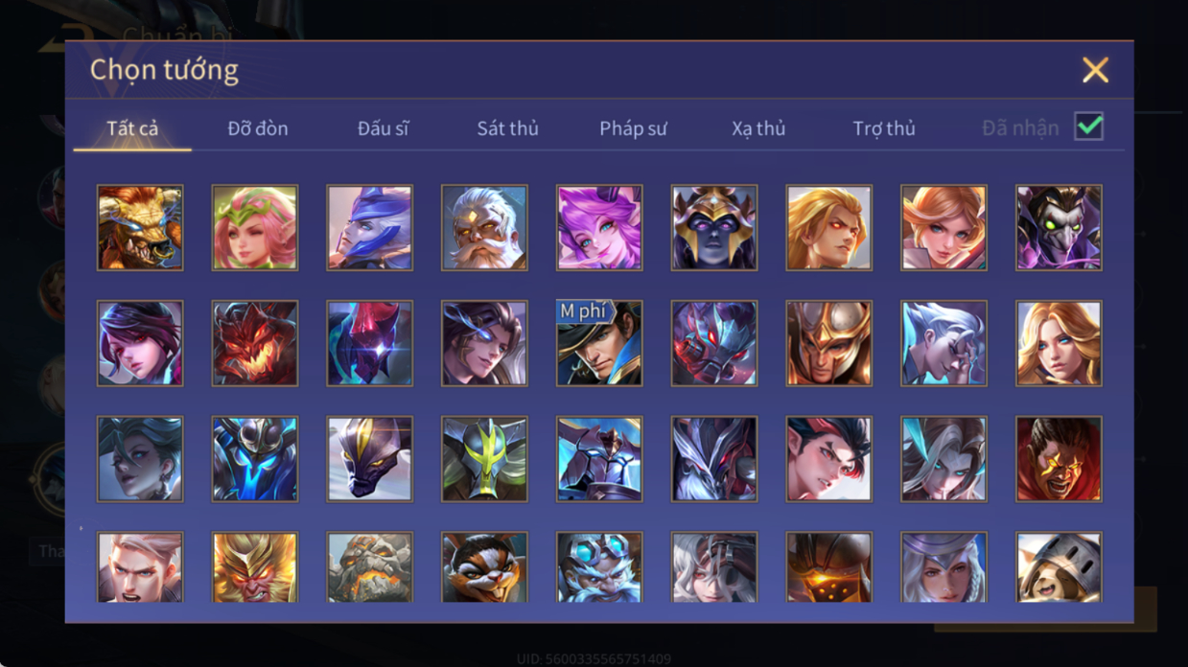The height and width of the screenshot is (667, 1188).
Task: Choose the white-bearded old man hero
Action: click(x=484, y=228)
